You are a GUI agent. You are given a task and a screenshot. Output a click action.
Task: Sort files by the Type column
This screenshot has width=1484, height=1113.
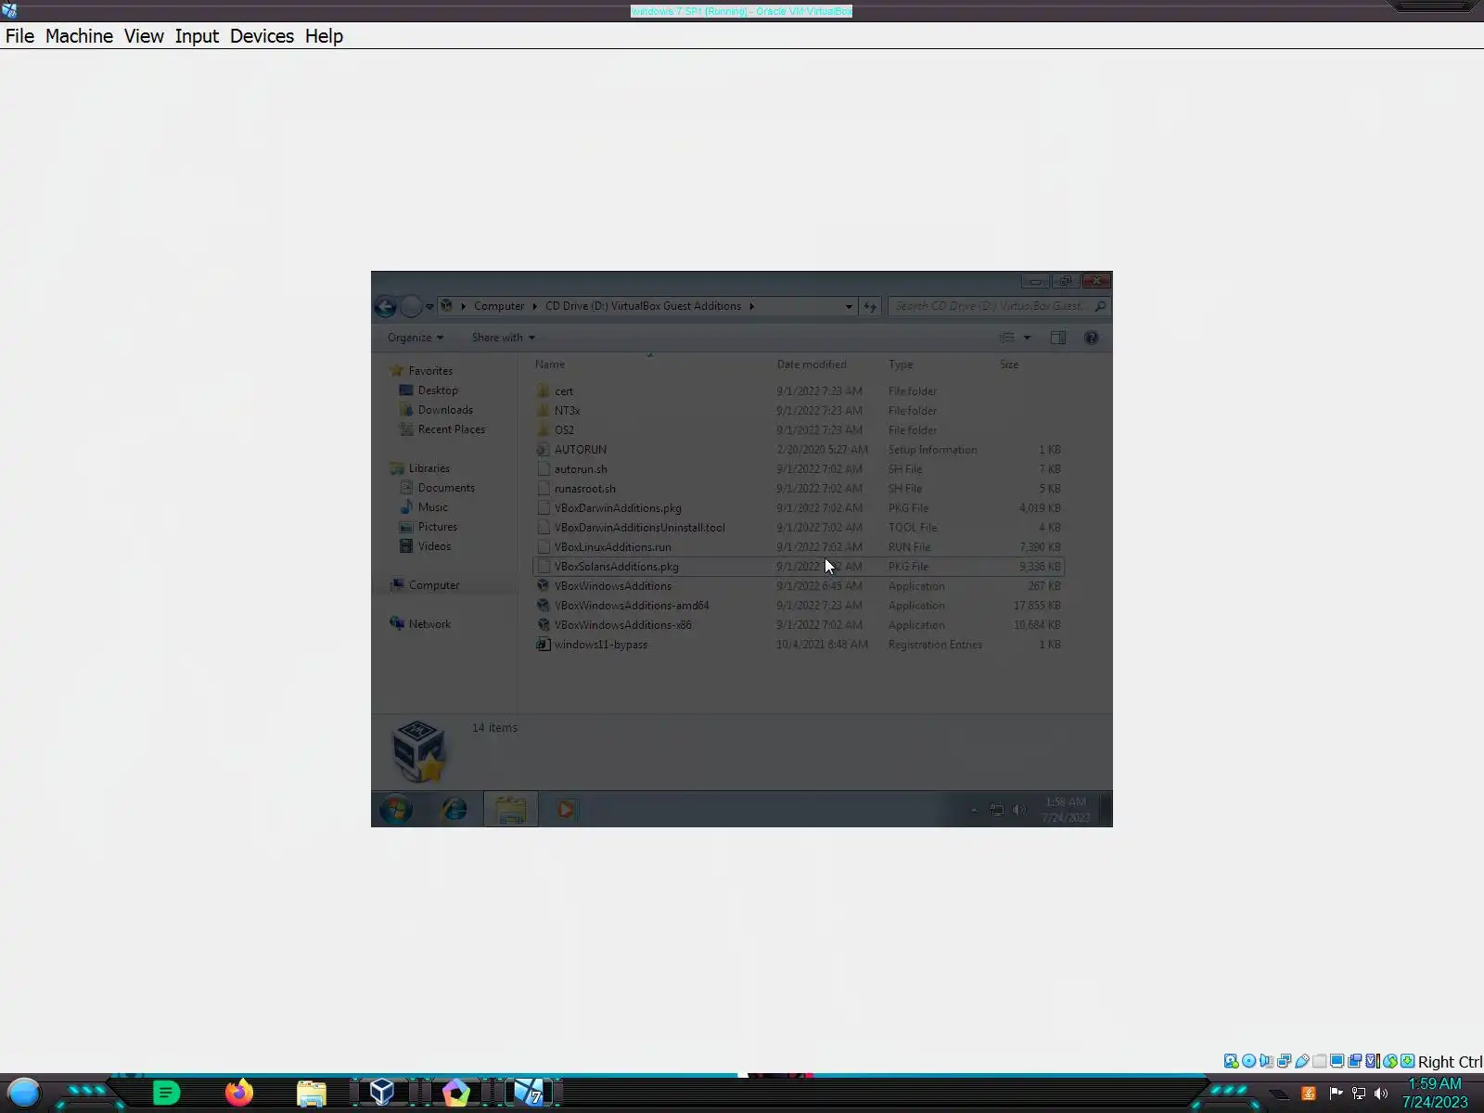[x=901, y=365]
